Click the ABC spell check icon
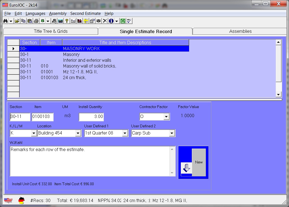289x207 pixels. [129, 21]
